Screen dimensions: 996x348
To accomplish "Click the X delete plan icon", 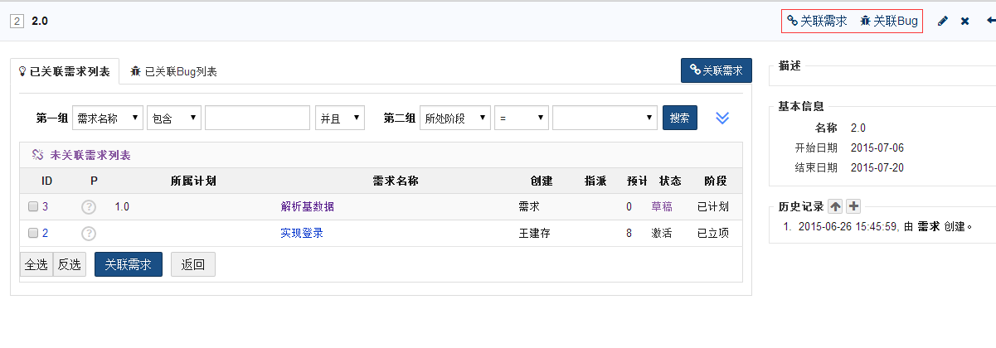I will tap(964, 22).
